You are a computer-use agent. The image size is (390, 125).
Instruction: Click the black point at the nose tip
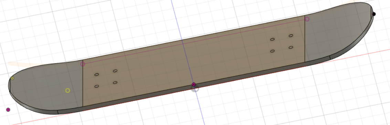(x=374, y=14)
